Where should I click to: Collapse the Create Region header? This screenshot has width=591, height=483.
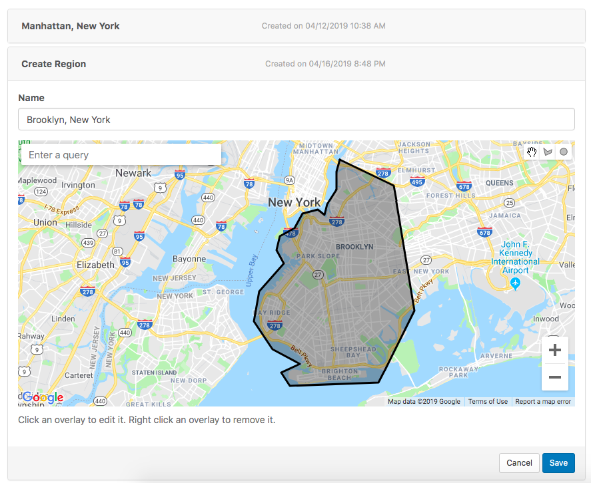[296, 64]
